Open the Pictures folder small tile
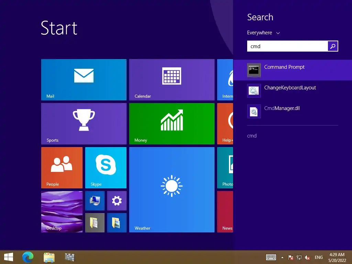Screen dimensions: 352x264 117,223
